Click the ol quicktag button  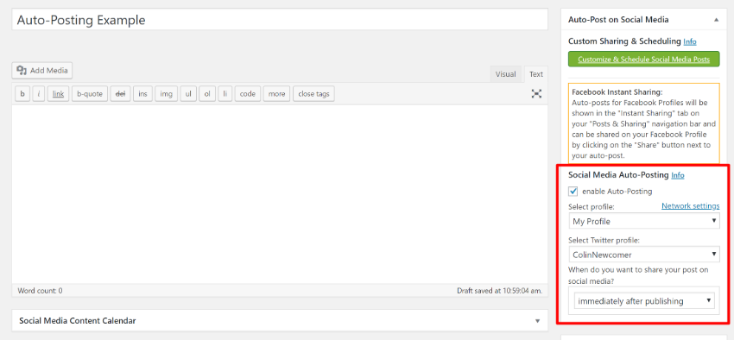point(207,94)
